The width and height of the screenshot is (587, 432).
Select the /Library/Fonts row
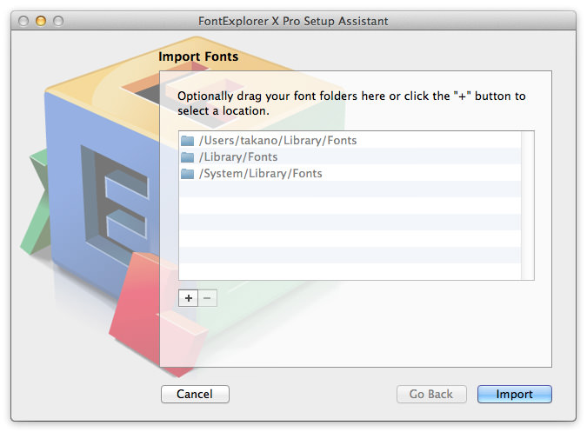coord(350,156)
